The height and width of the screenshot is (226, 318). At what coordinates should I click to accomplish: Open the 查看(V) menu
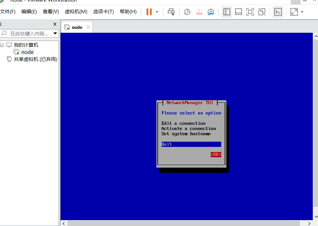pyautogui.click(x=51, y=12)
